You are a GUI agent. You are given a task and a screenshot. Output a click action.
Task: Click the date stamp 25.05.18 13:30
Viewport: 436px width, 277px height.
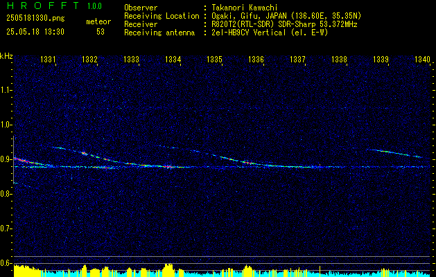point(35,32)
